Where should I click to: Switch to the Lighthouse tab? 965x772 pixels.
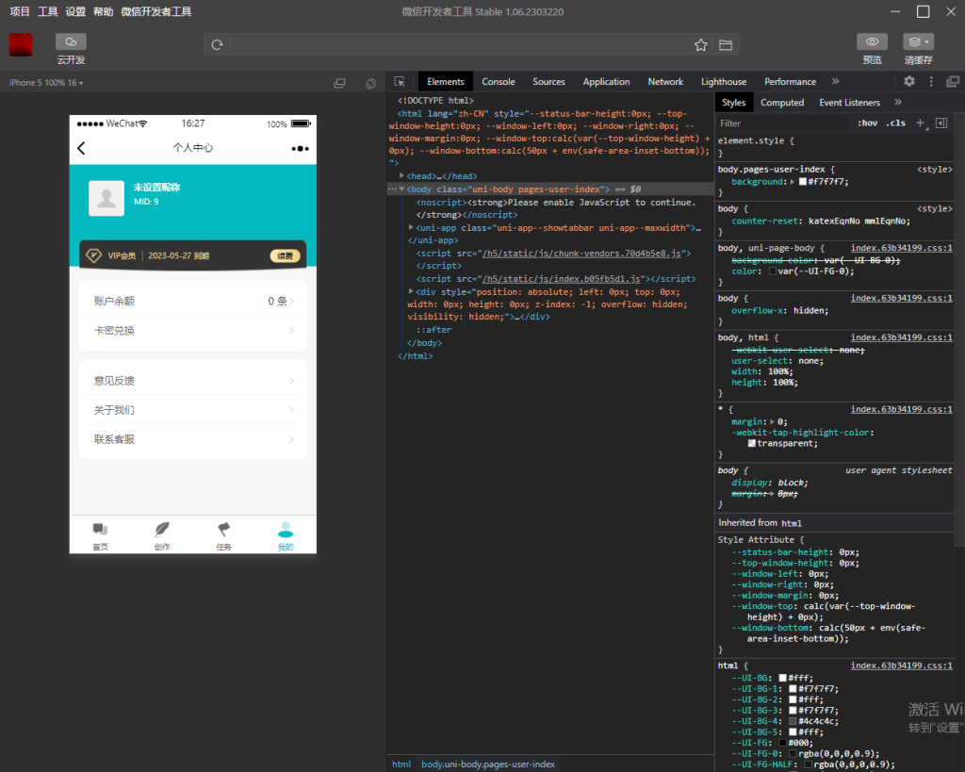724,81
